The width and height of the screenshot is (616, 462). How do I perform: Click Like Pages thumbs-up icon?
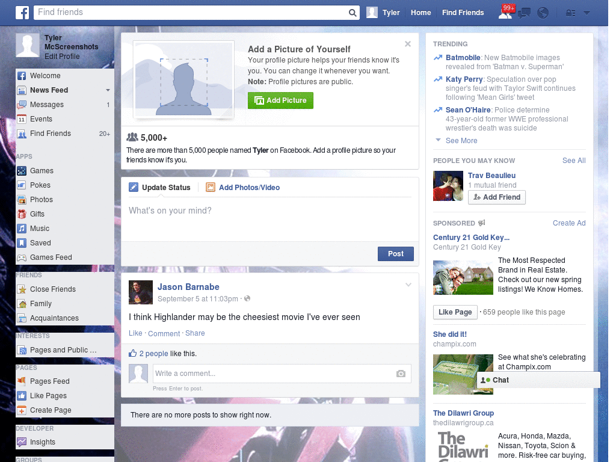point(22,396)
